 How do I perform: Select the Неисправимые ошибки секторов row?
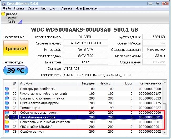(83, 122)
